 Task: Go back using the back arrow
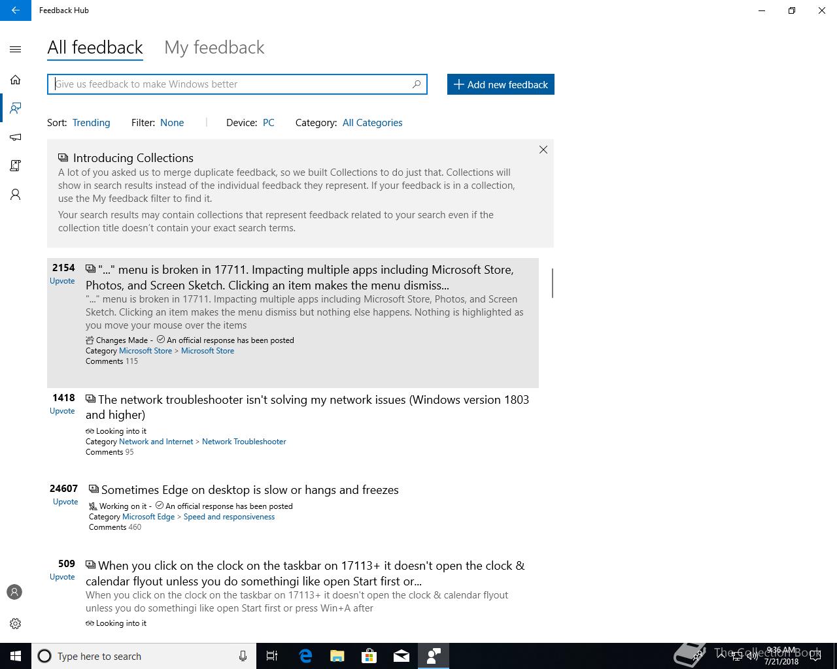pyautogui.click(x=16, y=10)
